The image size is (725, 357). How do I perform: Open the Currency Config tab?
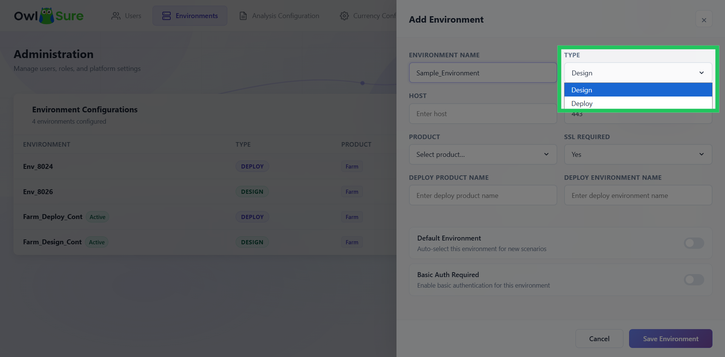[x=368, y=16]
